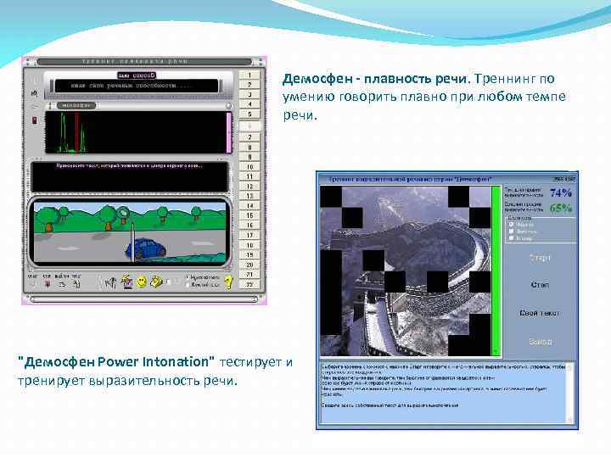Screen dimensions: 611x458
Task: Open help via yellow question mark icon
Action: pos(229,282)
